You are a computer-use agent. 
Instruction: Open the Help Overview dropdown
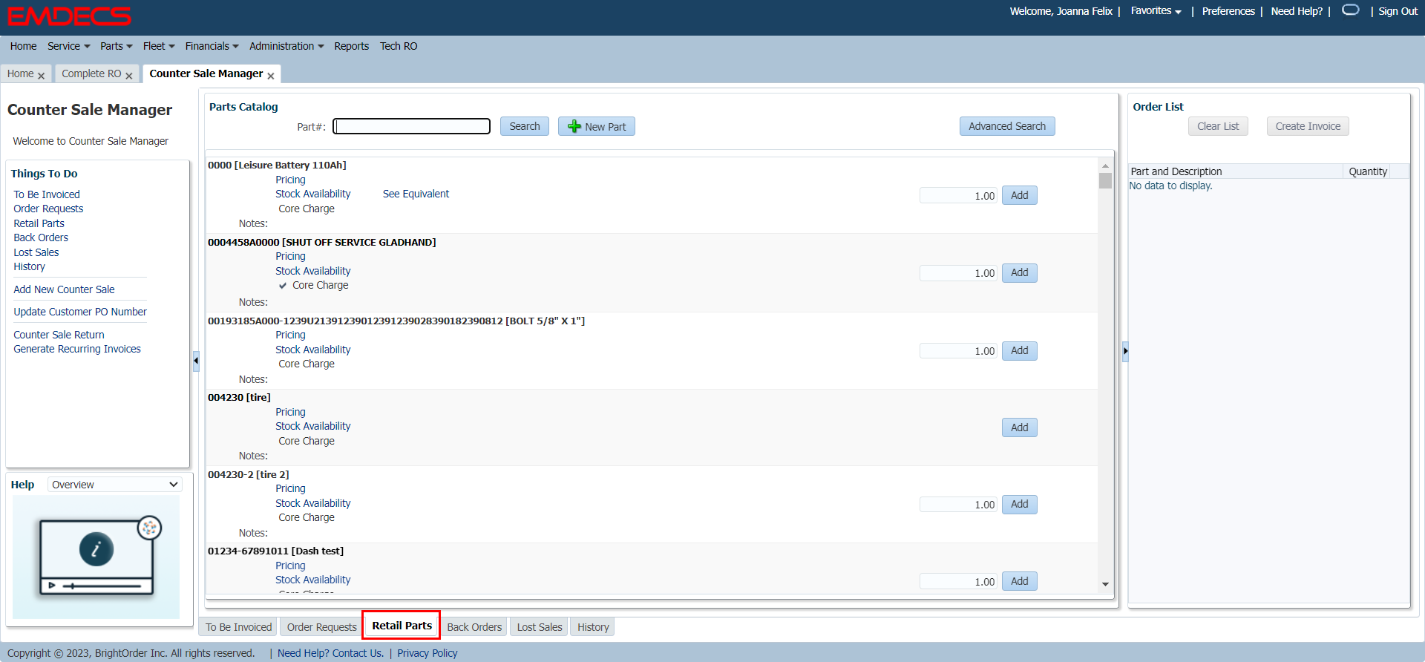pos(115,485)
